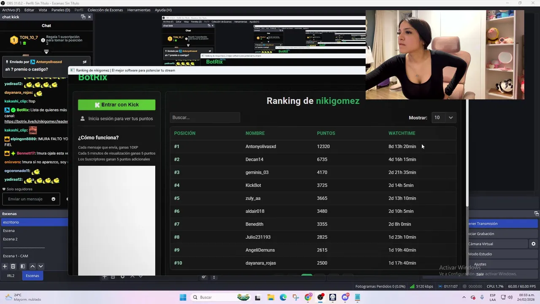This screenshot has width=540, height=304.
Task: Open Paneles menu
Action: click(x=61, y=10)
